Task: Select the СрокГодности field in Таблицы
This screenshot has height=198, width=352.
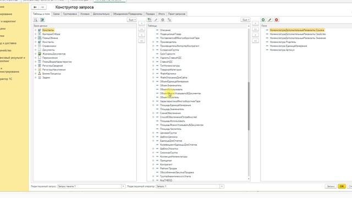Action: click(x=167, y=54)
